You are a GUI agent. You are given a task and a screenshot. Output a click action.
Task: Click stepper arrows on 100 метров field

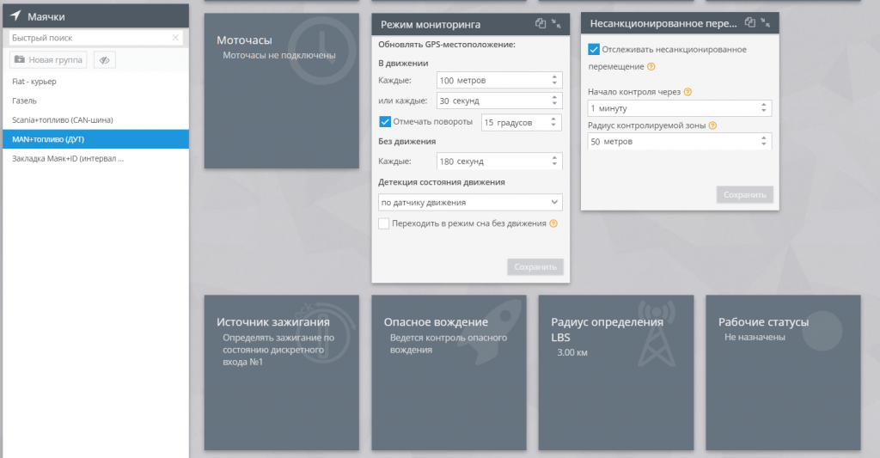(554, 81)
